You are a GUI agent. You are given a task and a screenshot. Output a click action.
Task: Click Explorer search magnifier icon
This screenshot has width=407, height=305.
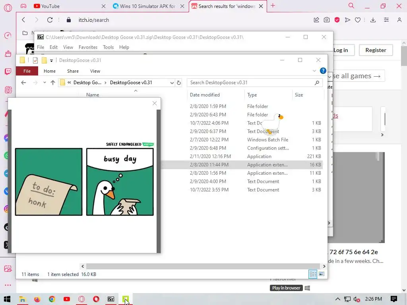[317, 83]
